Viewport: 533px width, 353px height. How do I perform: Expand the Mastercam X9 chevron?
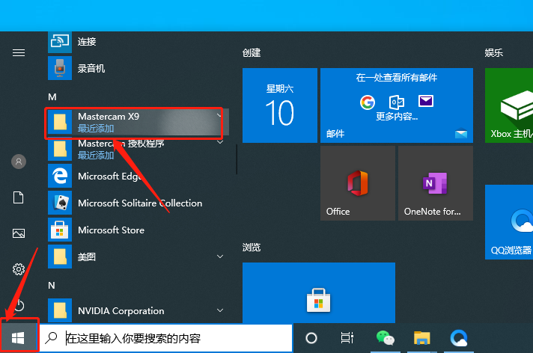219,115
